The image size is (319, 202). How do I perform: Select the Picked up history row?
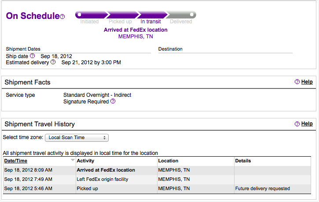pos(157,189)
